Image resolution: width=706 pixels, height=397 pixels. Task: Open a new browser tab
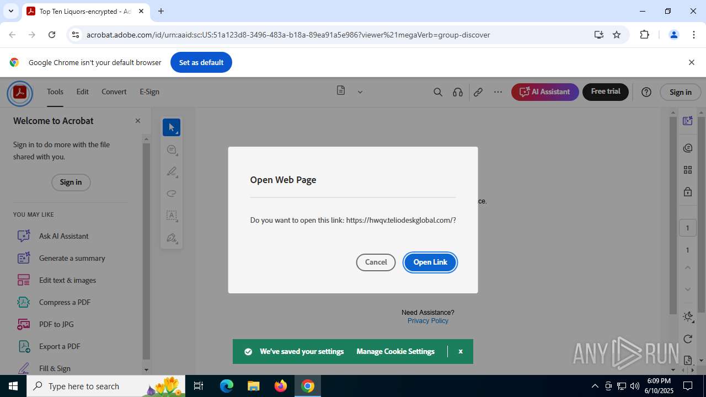pyautogui.click(x=161, y=11)
